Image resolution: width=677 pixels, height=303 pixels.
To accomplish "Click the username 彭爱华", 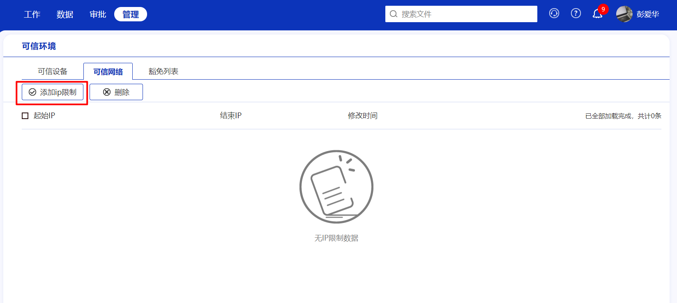I will click(648, 14).
